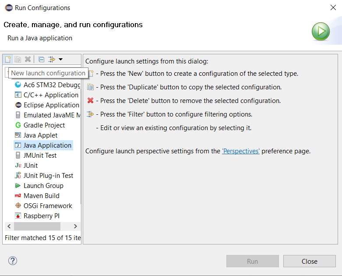Click the Java Application J icon
Image resolution: width=342 pixels, height=276 pixels.
(18, 145)
